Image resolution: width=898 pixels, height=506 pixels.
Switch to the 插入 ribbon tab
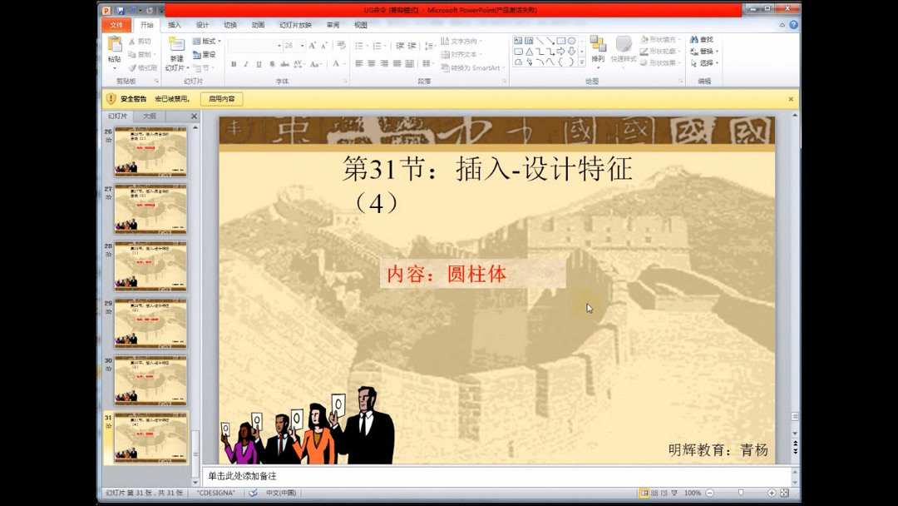(x=175, y=24)
